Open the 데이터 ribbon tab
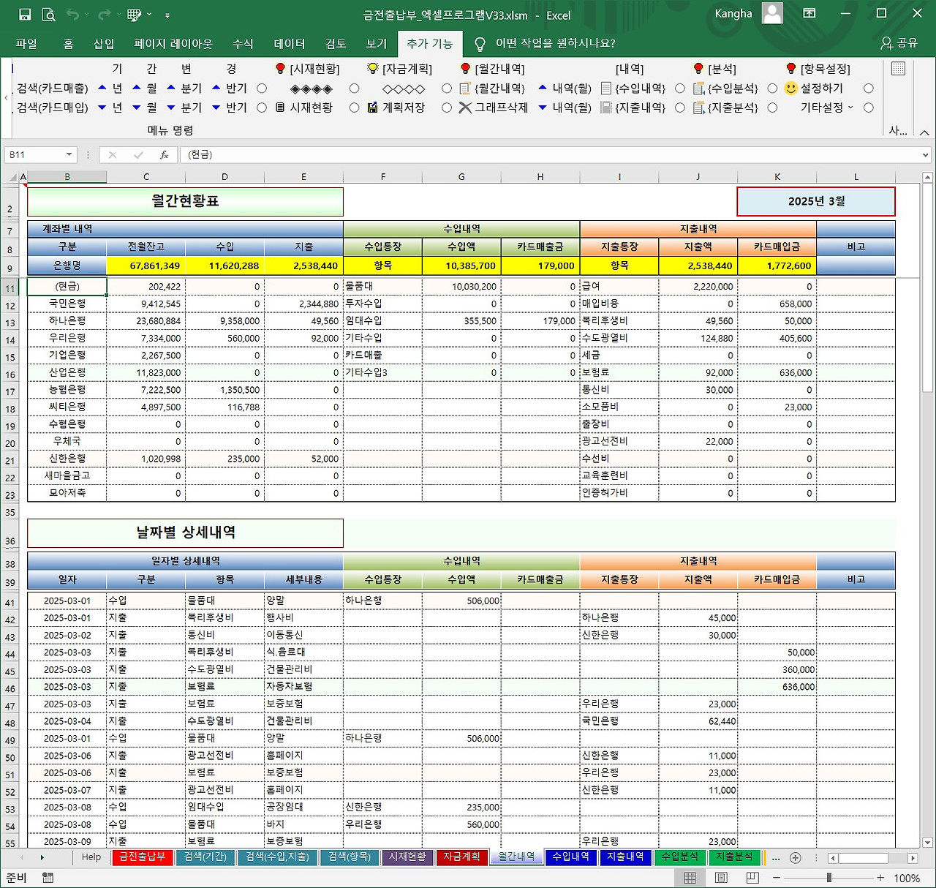Viewport: 936px width, 888px height. coord(290,44)
